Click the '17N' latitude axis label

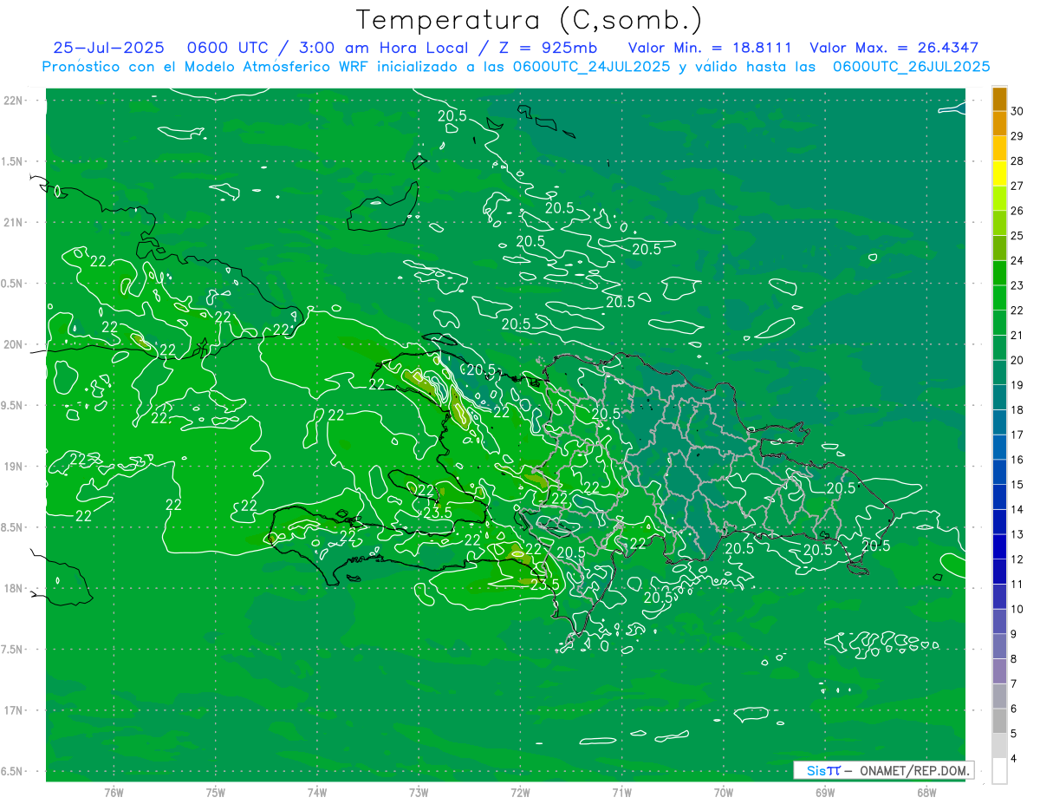coord(13,710)
